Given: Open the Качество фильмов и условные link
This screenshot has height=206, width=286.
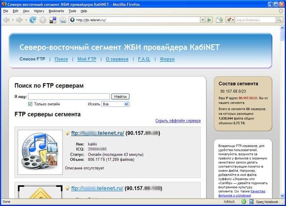Looking at the screenshot, I should click(x=242, y=193).
